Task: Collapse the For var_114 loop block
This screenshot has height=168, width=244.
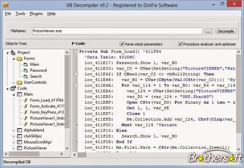Action: click(x=76, y=85)
